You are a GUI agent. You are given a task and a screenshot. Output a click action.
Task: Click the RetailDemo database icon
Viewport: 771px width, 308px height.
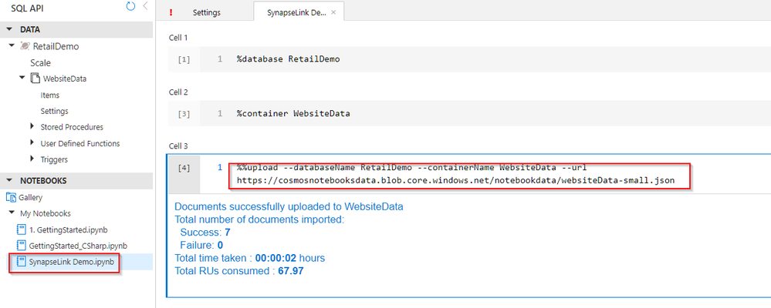point(25,46)
